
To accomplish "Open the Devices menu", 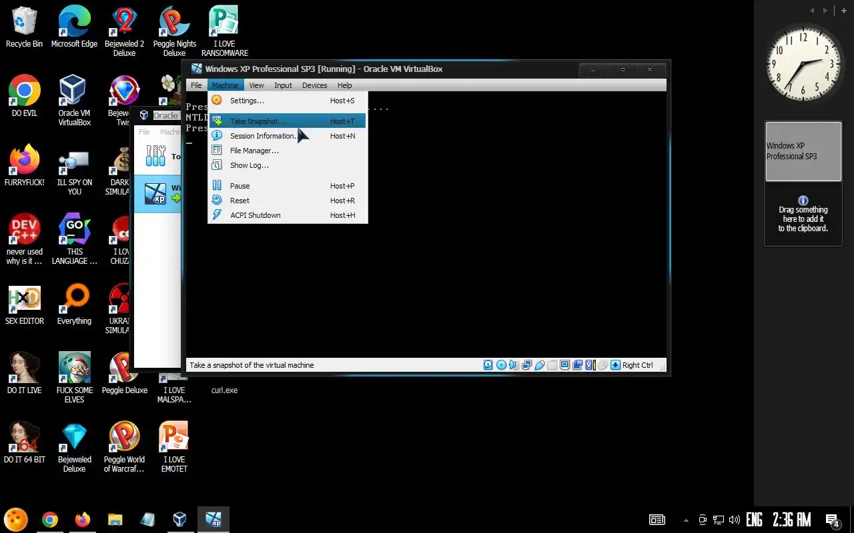I will click(314, 85).
